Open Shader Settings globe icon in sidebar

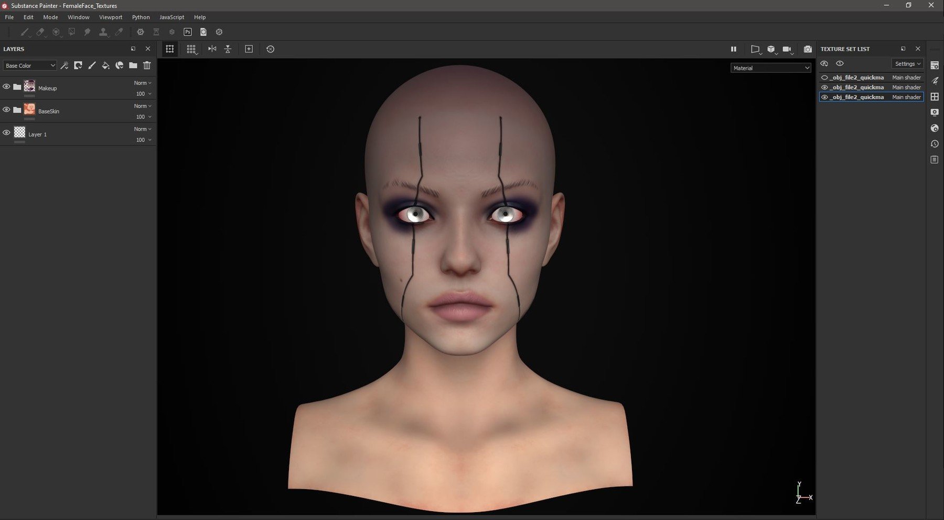935,128
